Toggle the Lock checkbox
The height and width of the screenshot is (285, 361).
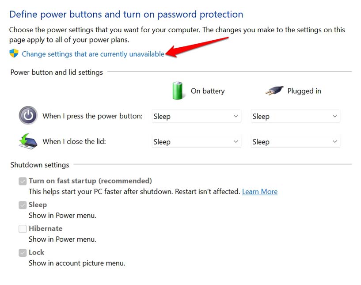(23, 253)
